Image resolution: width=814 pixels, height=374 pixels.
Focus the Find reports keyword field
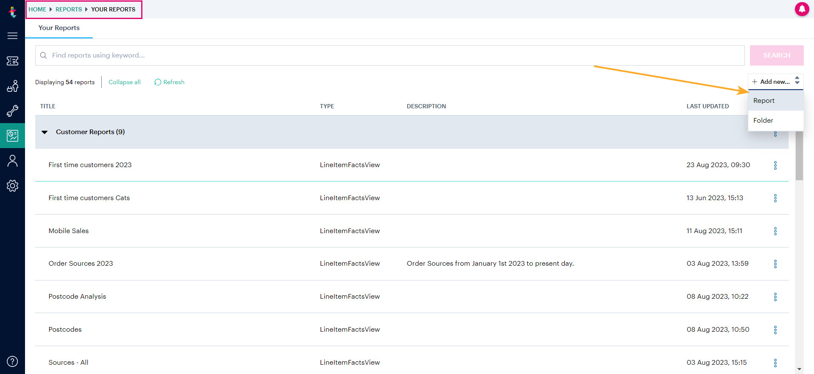click(x=390, y=55)
